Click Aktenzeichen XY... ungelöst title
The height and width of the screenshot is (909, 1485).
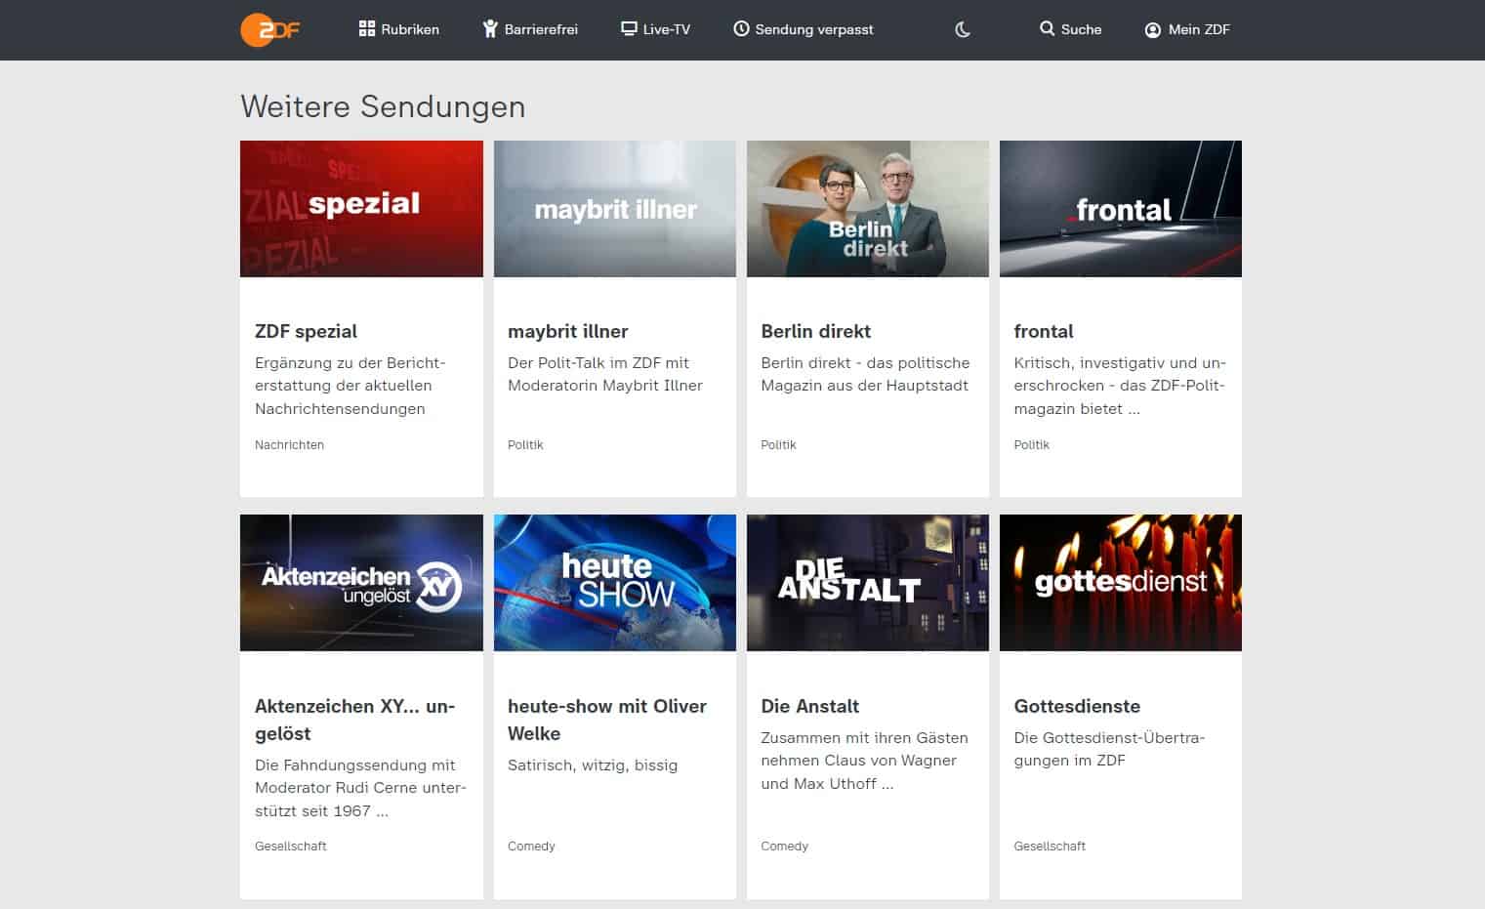pyautogui.click(x=355, y=720)
